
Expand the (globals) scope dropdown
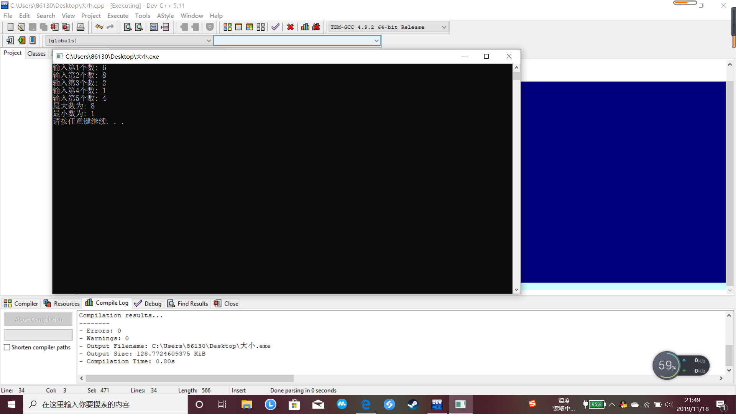click(209, 41)
